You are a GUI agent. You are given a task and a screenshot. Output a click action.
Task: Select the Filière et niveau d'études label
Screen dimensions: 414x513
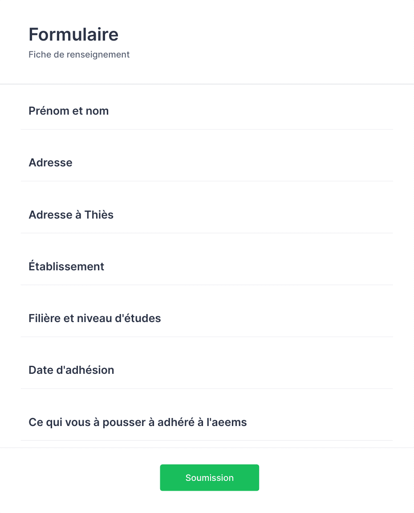[x=94, y=318]
